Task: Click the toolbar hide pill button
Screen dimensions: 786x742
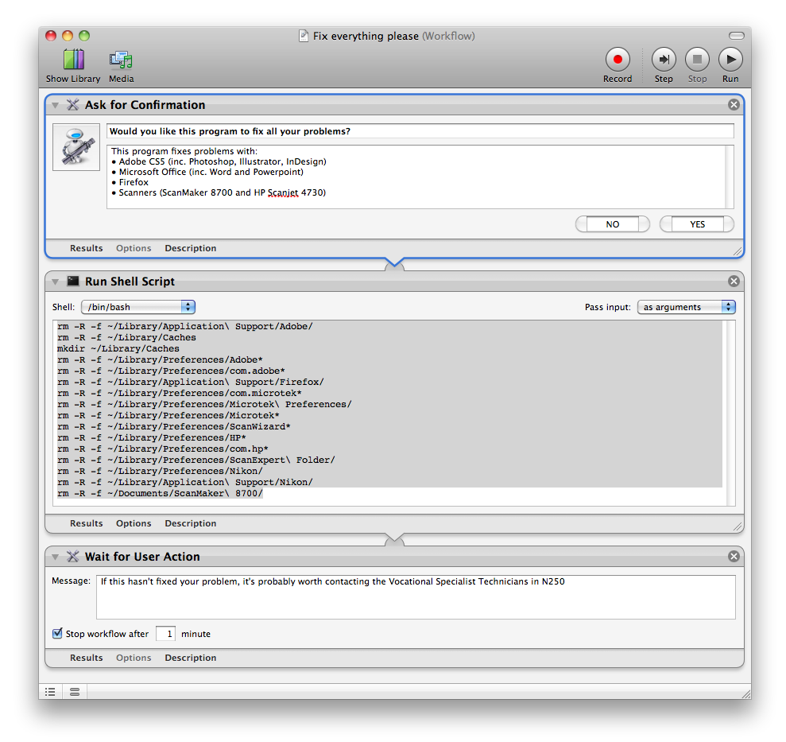Action: pos(737,35)
